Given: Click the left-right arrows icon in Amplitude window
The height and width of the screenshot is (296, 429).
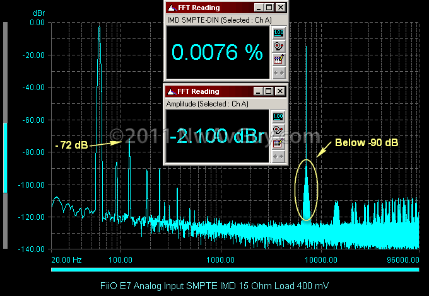Looking at the screenshot, I should point(278,156).
